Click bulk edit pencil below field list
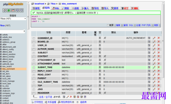The width and height of the screenshot is (171, 104). 67,97
